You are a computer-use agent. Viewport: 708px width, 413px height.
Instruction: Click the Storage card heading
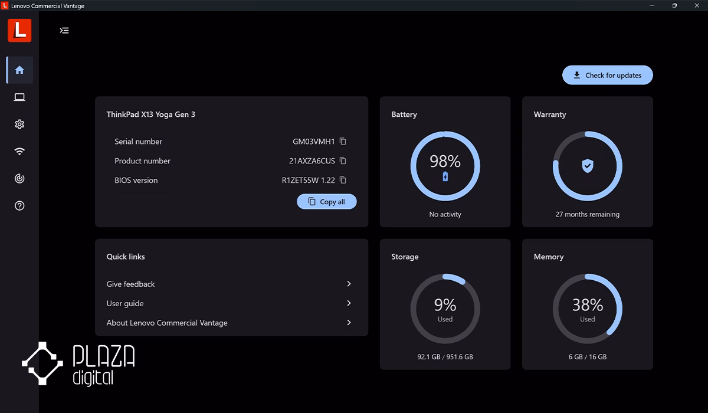pyautogui.click(x=405, y=257)
